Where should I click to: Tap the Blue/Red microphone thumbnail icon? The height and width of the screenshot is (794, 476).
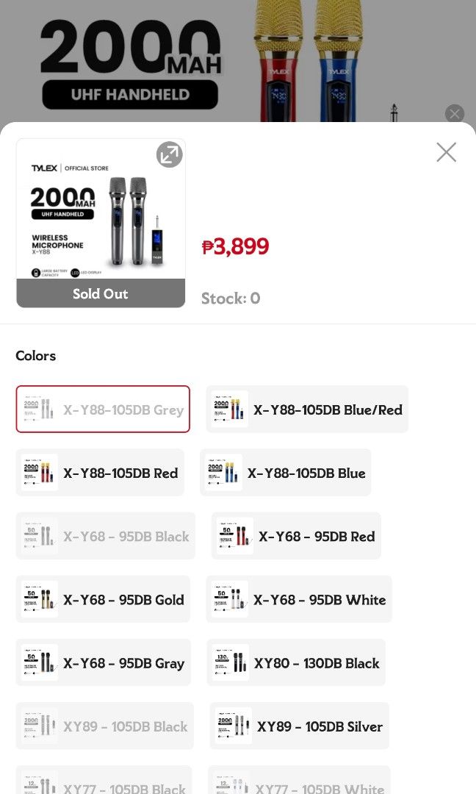coord(230,409)
